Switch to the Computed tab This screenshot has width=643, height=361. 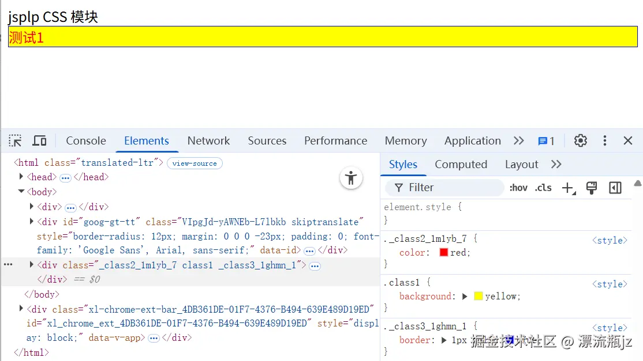coord(461,164)
